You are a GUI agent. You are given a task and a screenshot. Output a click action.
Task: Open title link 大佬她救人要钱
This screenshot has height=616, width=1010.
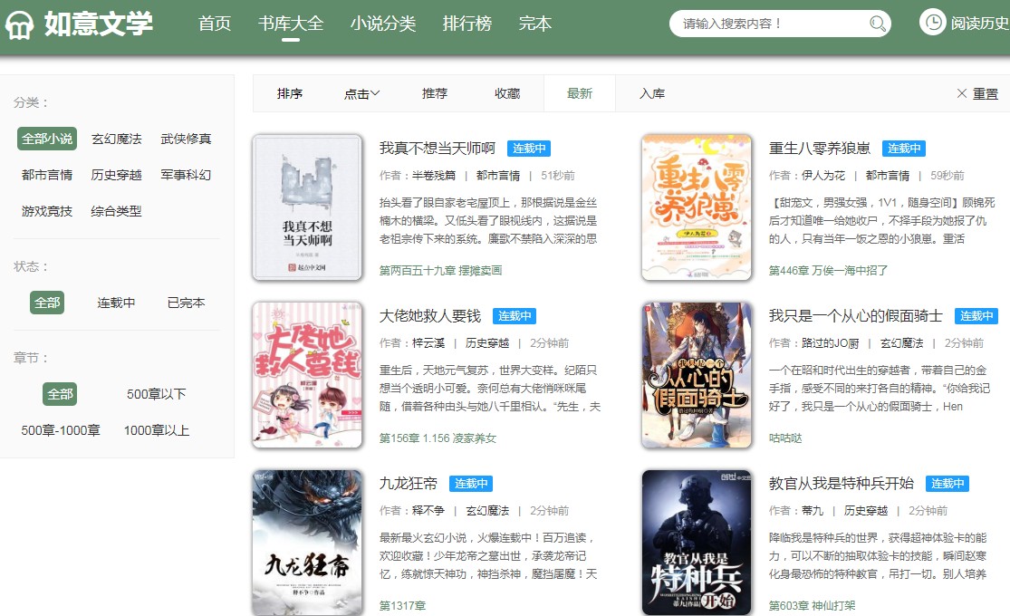click(x=430, y=316)
